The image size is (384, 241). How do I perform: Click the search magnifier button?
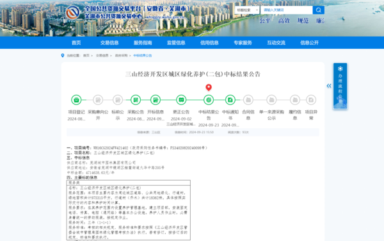pyautogui.click(x=318, y=10)
